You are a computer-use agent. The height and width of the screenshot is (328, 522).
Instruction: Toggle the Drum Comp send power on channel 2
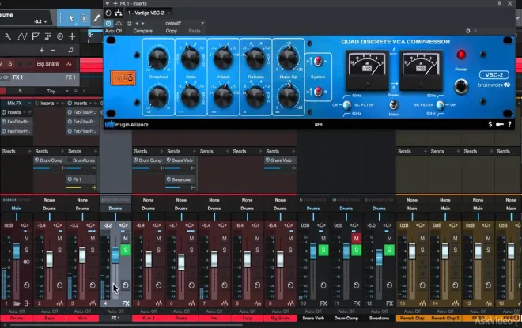36,160
